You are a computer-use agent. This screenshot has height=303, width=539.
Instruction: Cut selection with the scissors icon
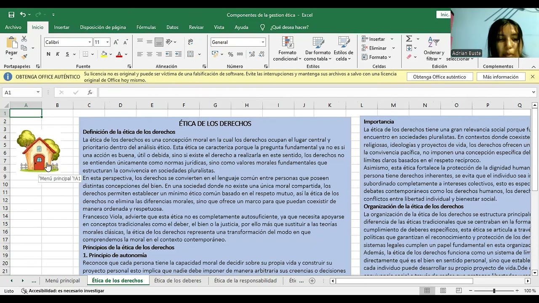(x=24, y=39)
